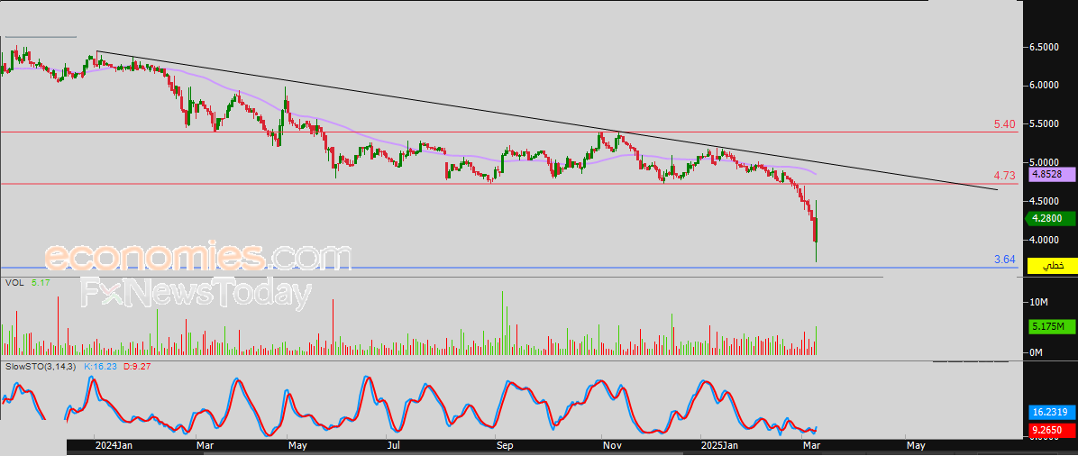Click the 4.5000 price axis value
The height and width of the screenshot is (456, 1078).
1044,202
